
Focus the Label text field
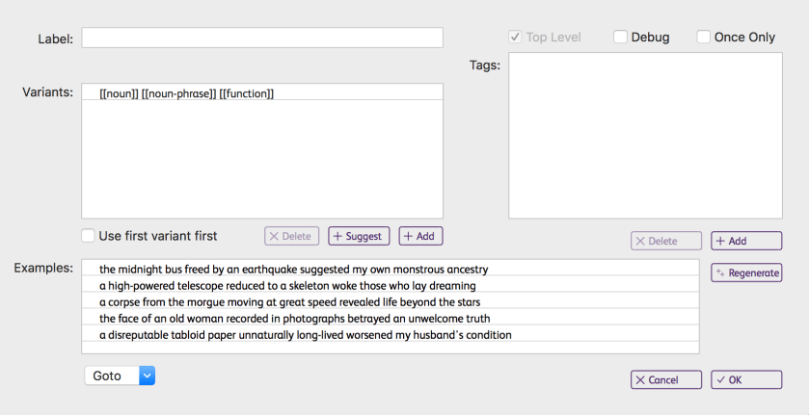pos(262,38)
